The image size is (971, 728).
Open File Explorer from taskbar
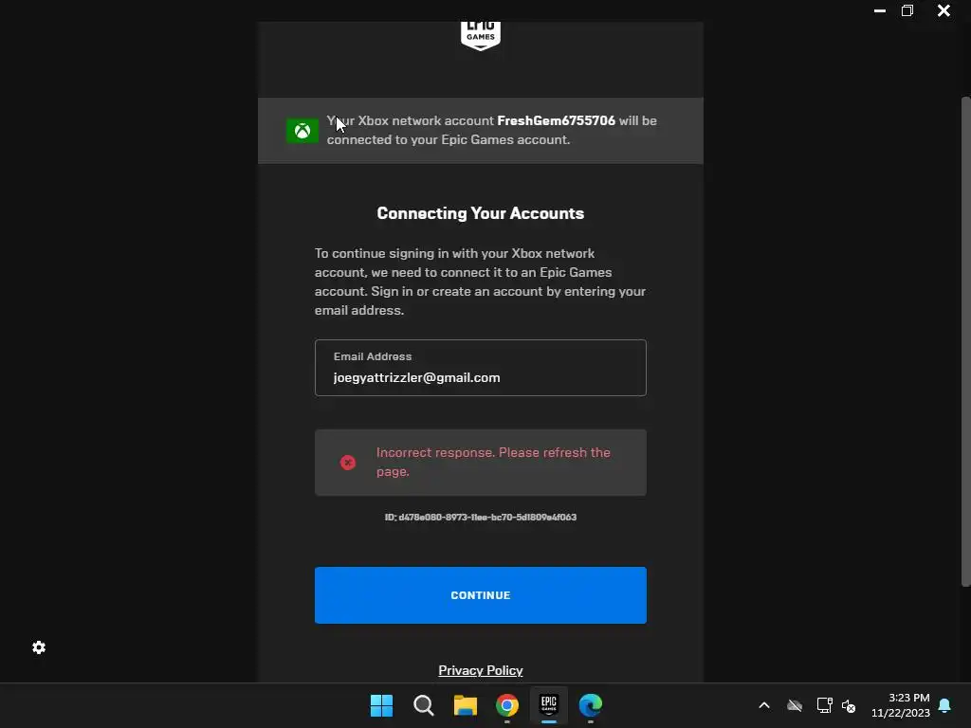pyautogui.click(x=465, y=705)
